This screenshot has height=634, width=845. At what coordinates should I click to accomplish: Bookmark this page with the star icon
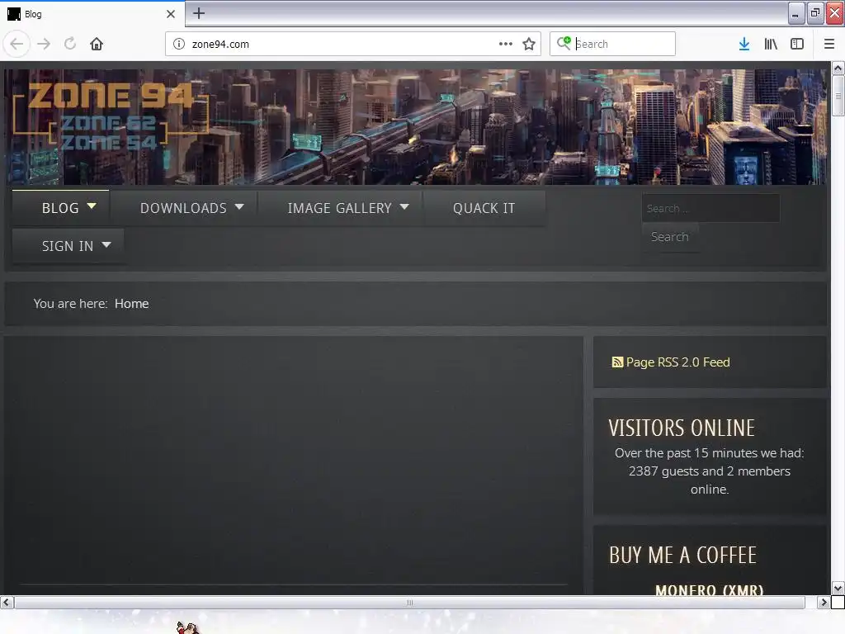(x=529, y=44)
